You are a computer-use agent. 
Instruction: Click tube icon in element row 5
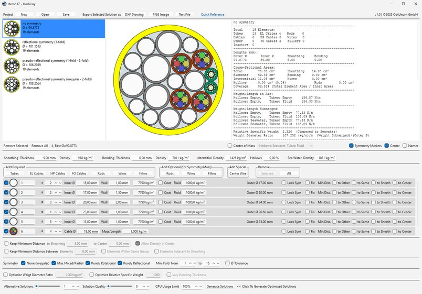tap(14, 222)
